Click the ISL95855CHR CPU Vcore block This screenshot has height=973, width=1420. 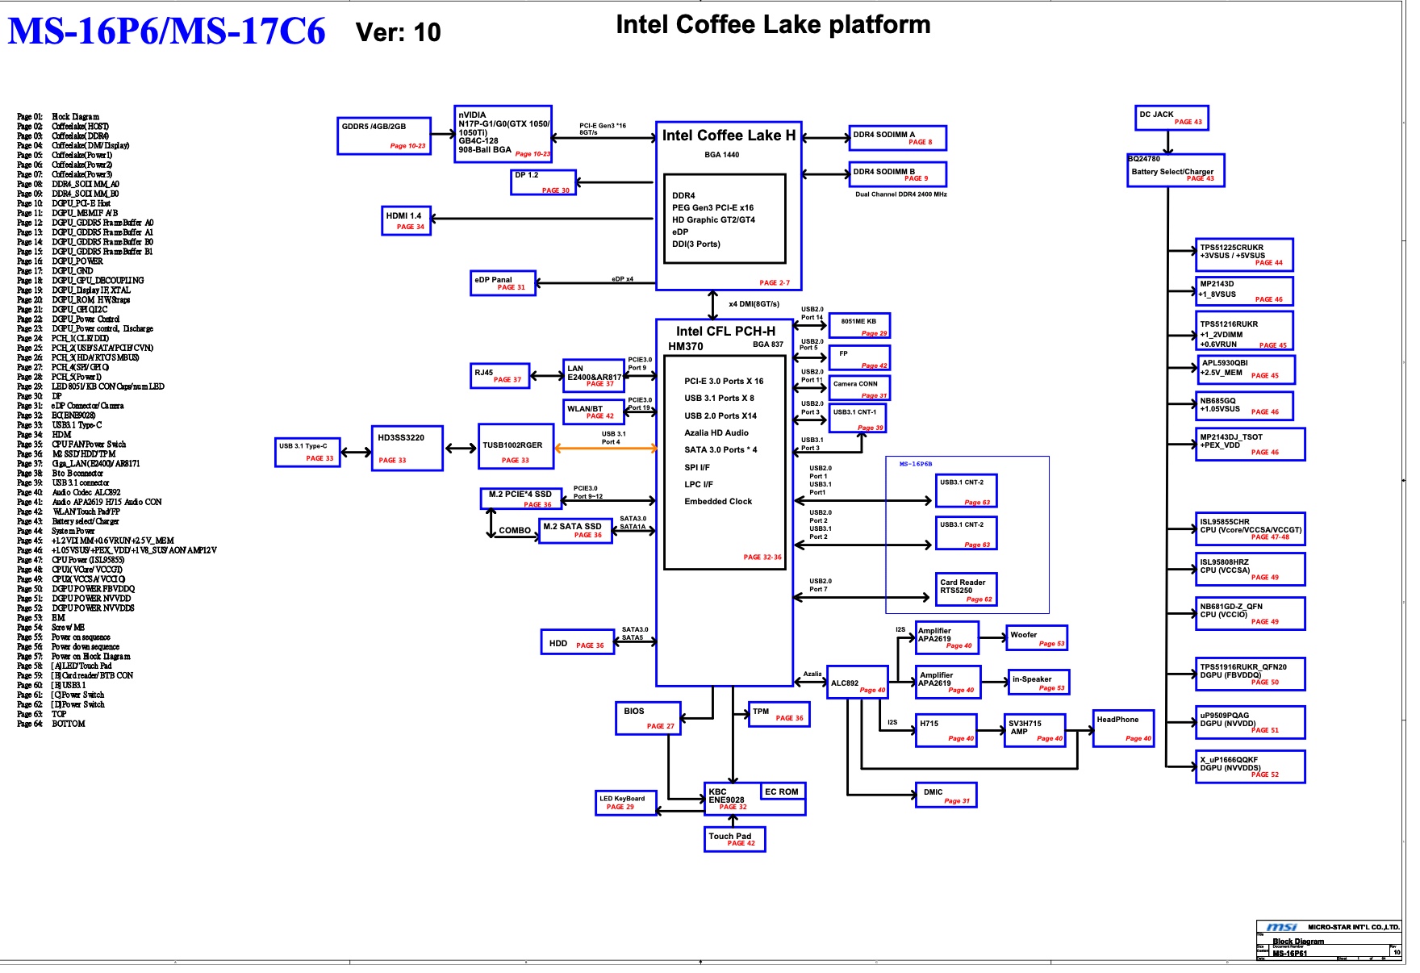click(1250, 529)
